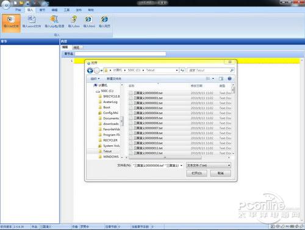This screenshot has width=305, height=230.
Task: Toggle the preview pane icon in dialog toolbar
Action: (x=221, y=79)
